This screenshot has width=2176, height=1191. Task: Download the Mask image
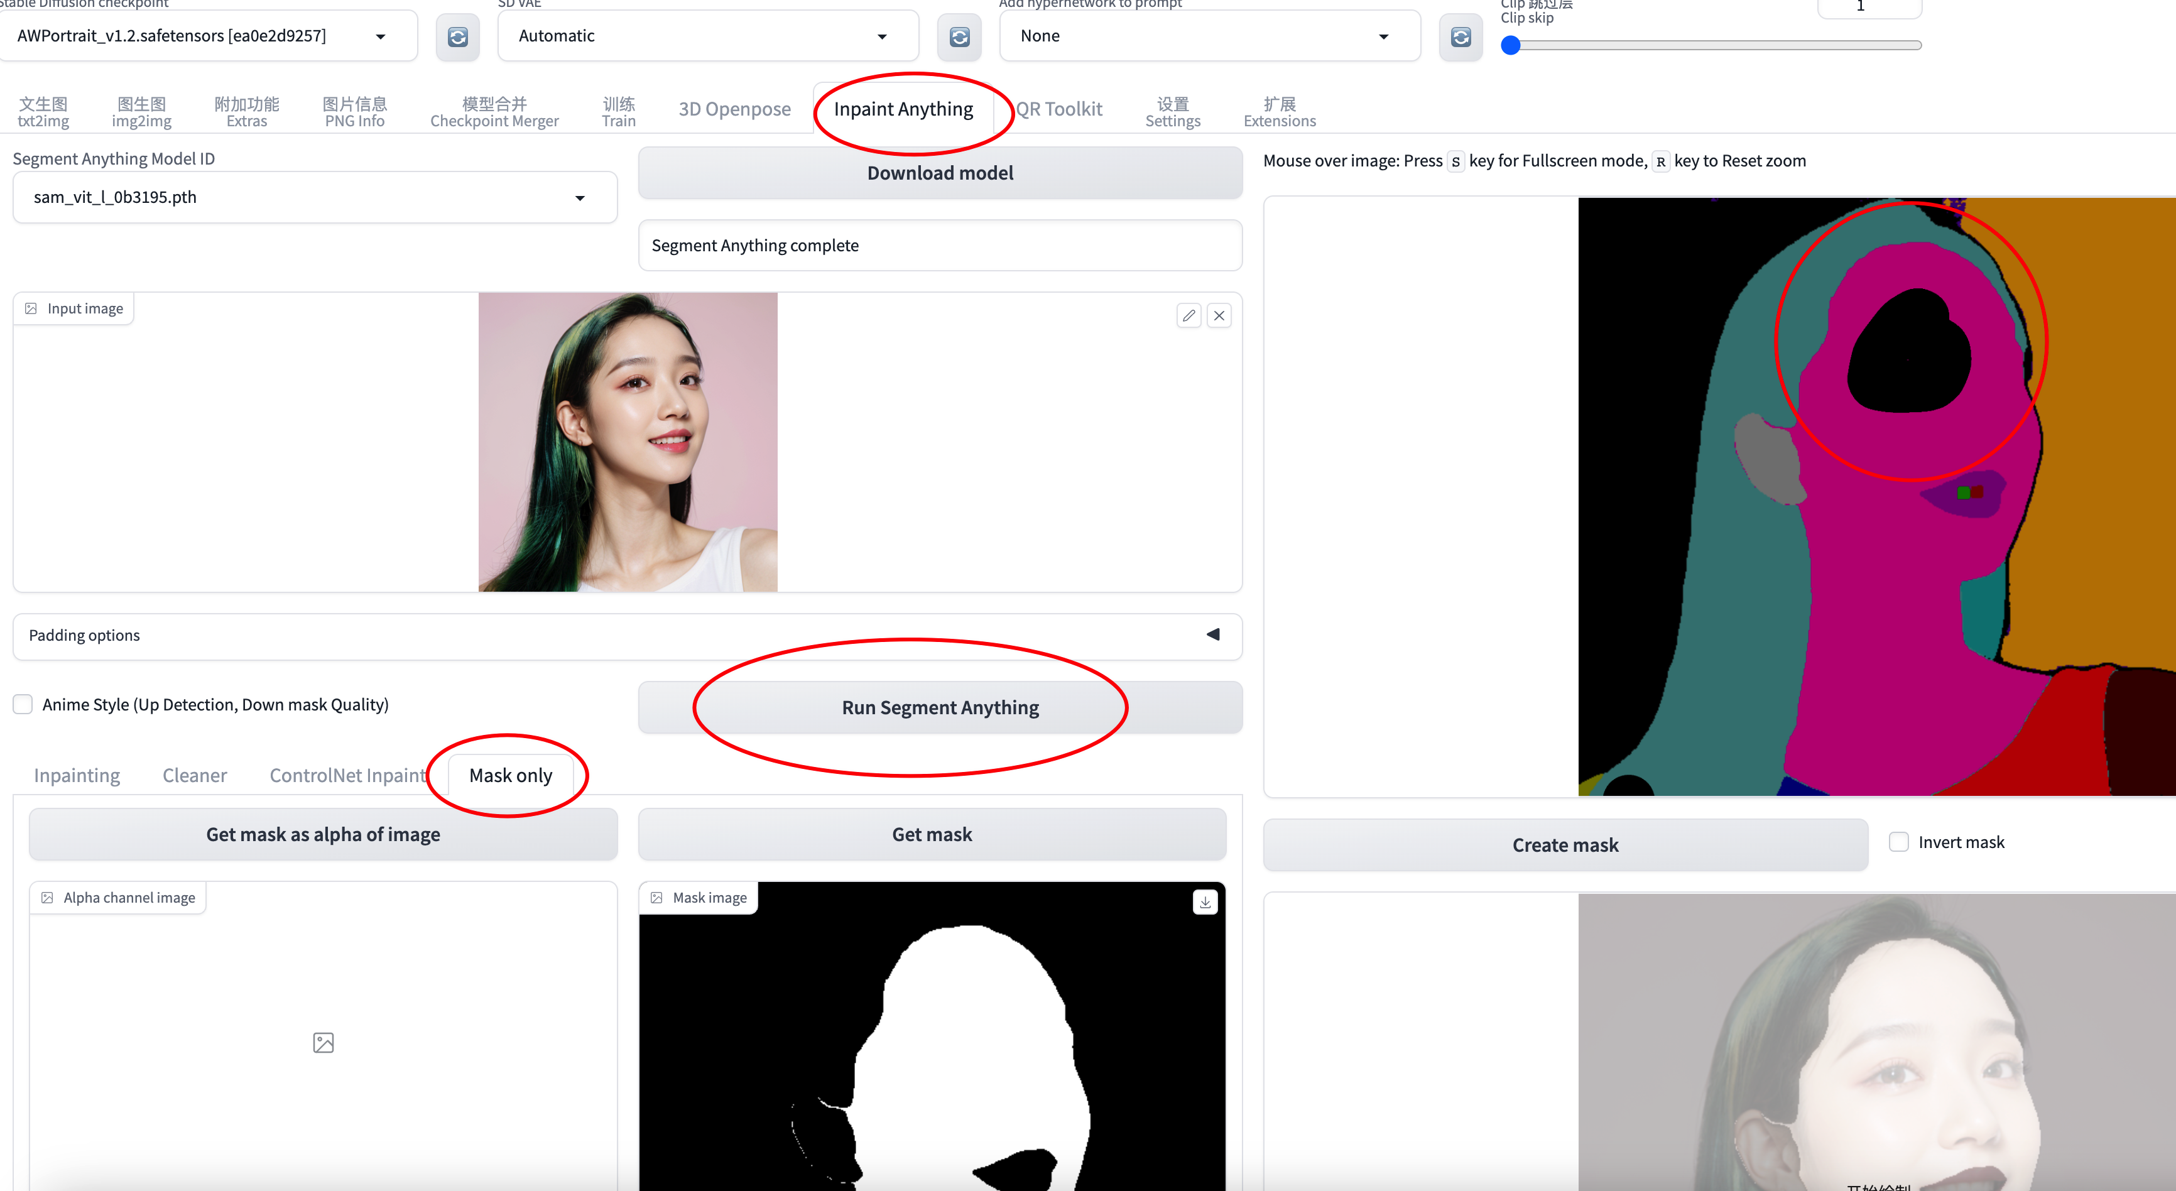click(x=1205, y=902)
